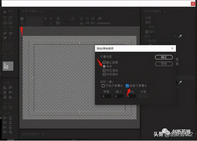Confirm with the 确定 button
The height and width of the screenshot is (141, 197).
(164, 57)
